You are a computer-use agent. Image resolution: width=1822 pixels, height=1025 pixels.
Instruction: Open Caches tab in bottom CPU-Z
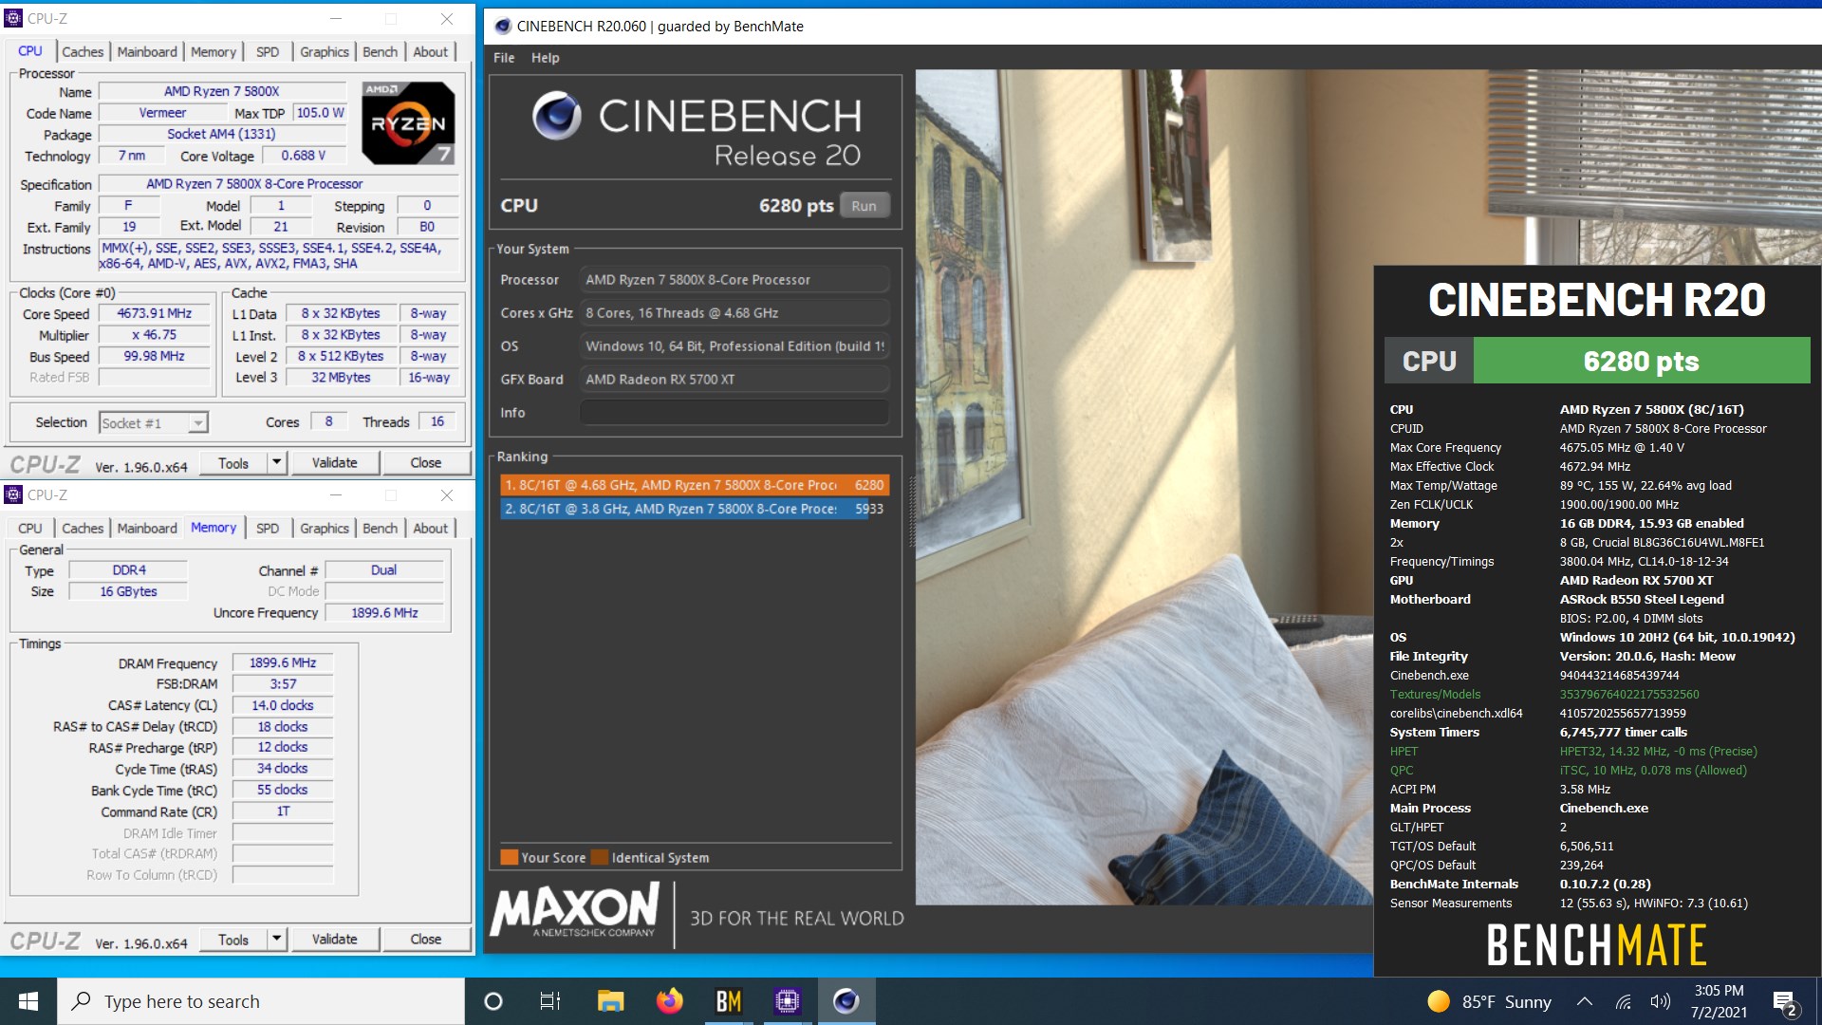[83, 528]
